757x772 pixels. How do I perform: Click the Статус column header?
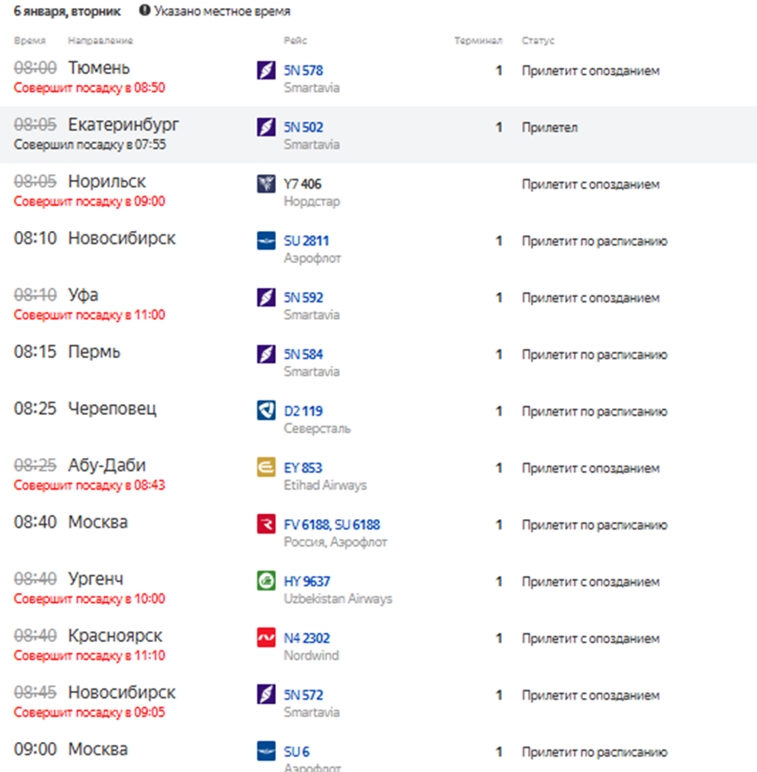pyautogui.click(x=538, y=41)
